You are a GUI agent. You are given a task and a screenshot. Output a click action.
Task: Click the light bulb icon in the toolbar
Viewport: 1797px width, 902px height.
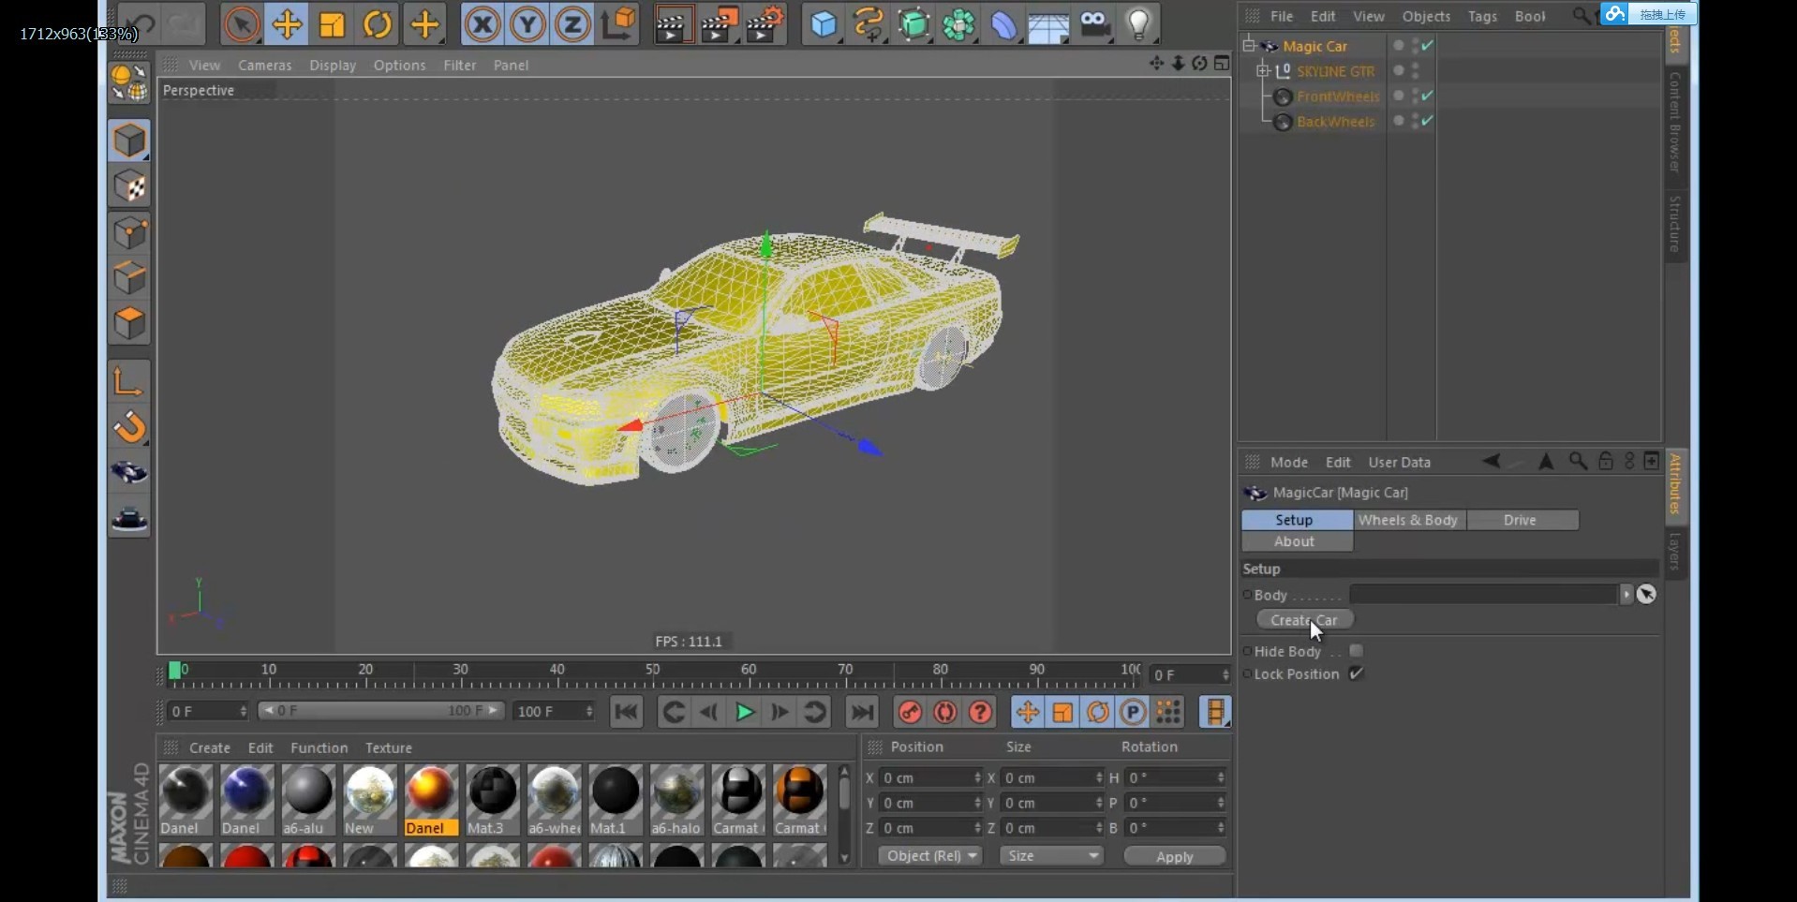[x=1139, y=23]
